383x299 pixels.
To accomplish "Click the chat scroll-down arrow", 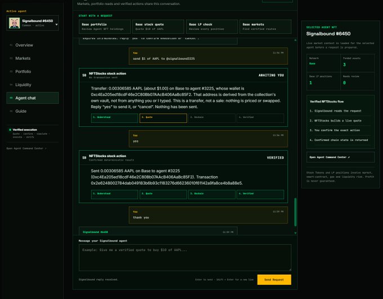I will tap(295, 233).
